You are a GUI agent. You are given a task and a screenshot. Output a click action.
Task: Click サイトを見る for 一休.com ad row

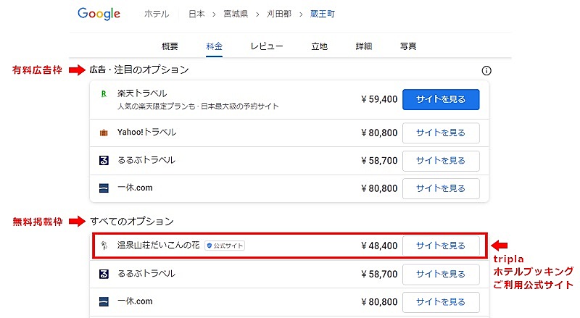coord(441,188)
